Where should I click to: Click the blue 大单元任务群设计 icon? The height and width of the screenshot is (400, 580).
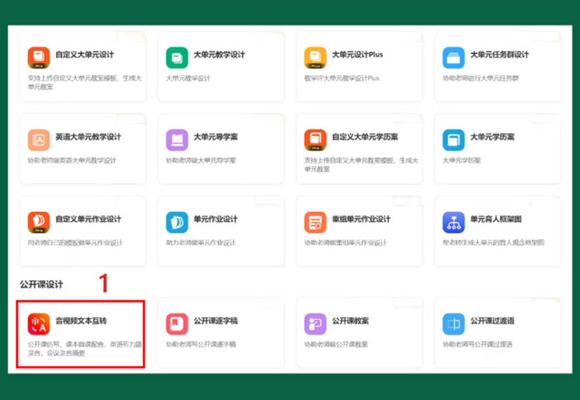click(x=454, y=58)
